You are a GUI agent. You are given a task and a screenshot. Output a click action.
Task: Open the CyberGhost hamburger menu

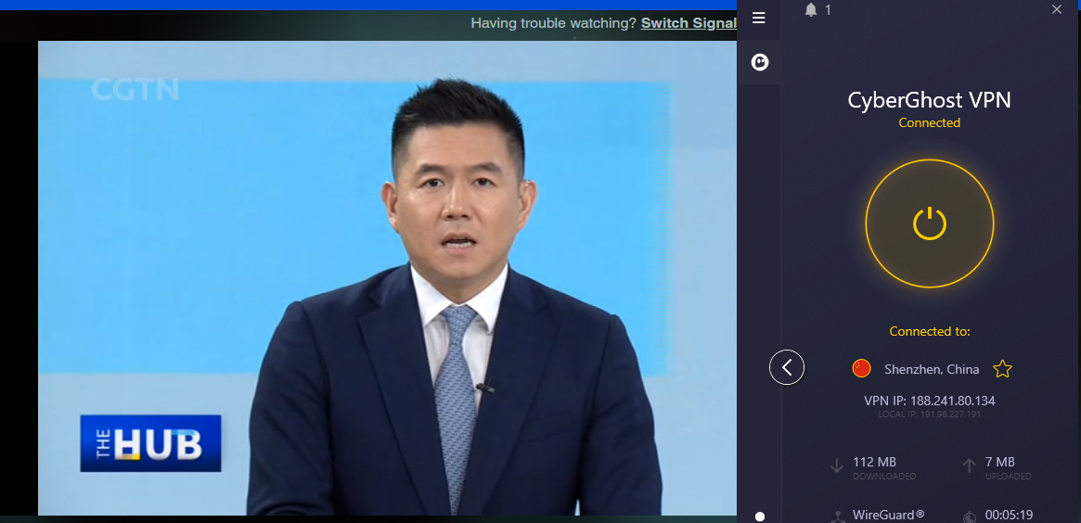[759, 18]
